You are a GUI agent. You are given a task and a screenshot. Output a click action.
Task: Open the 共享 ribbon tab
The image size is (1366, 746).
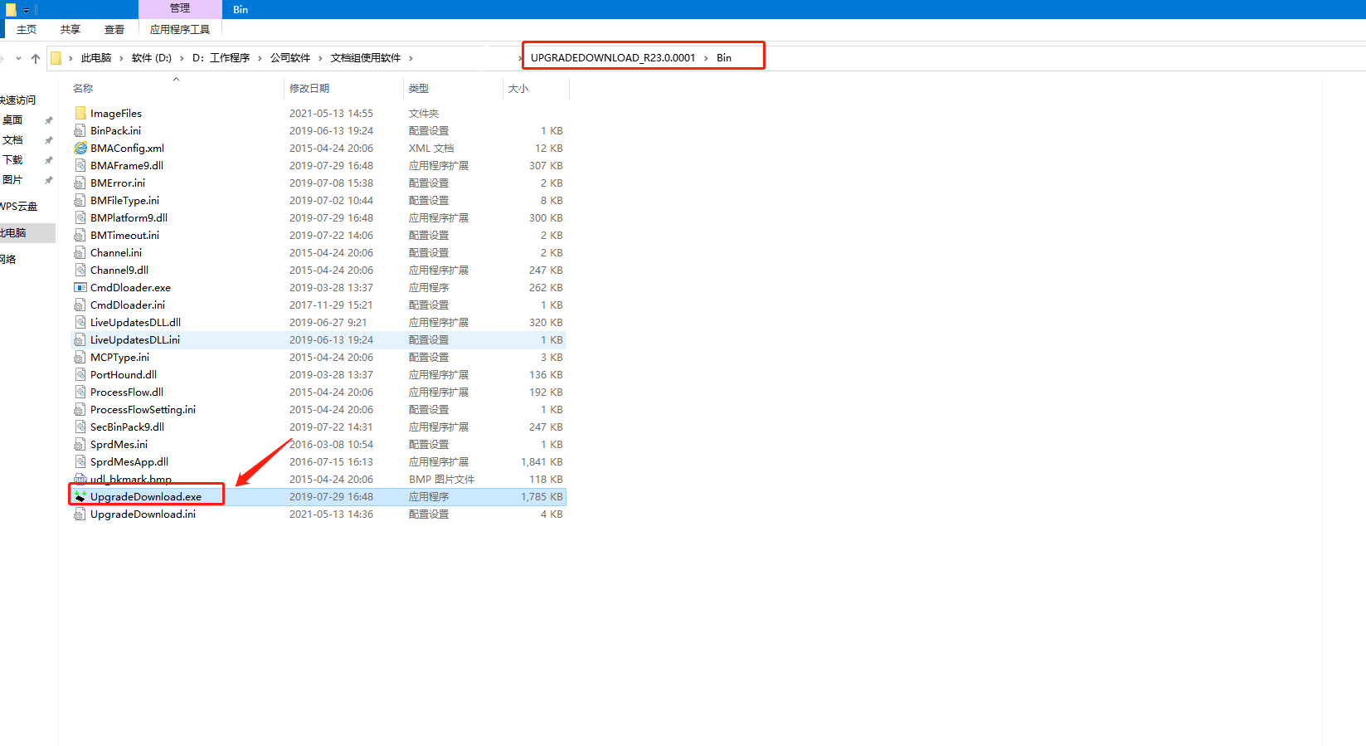(70, 29)
